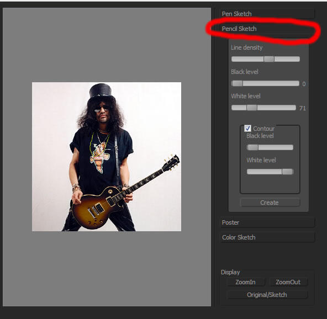The width and height of the screenshot is (327, 319).
Task: Click the Display group label
Action: click(230, 272)
